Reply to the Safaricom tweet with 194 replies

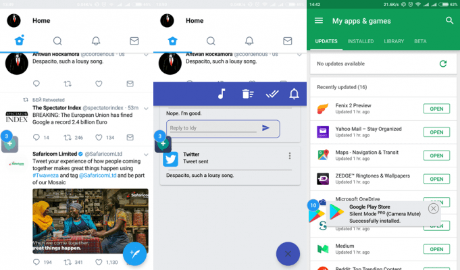pyautogui.click(x=36, y=262)
